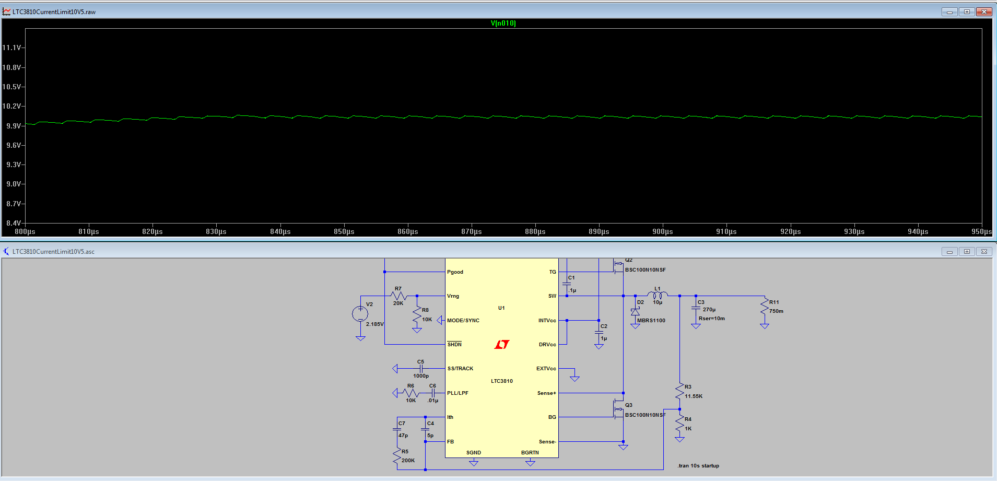Select MOSFET Q3 symbol
The height and width of the screenshot is (481, 997).
[x=618, y=409]
